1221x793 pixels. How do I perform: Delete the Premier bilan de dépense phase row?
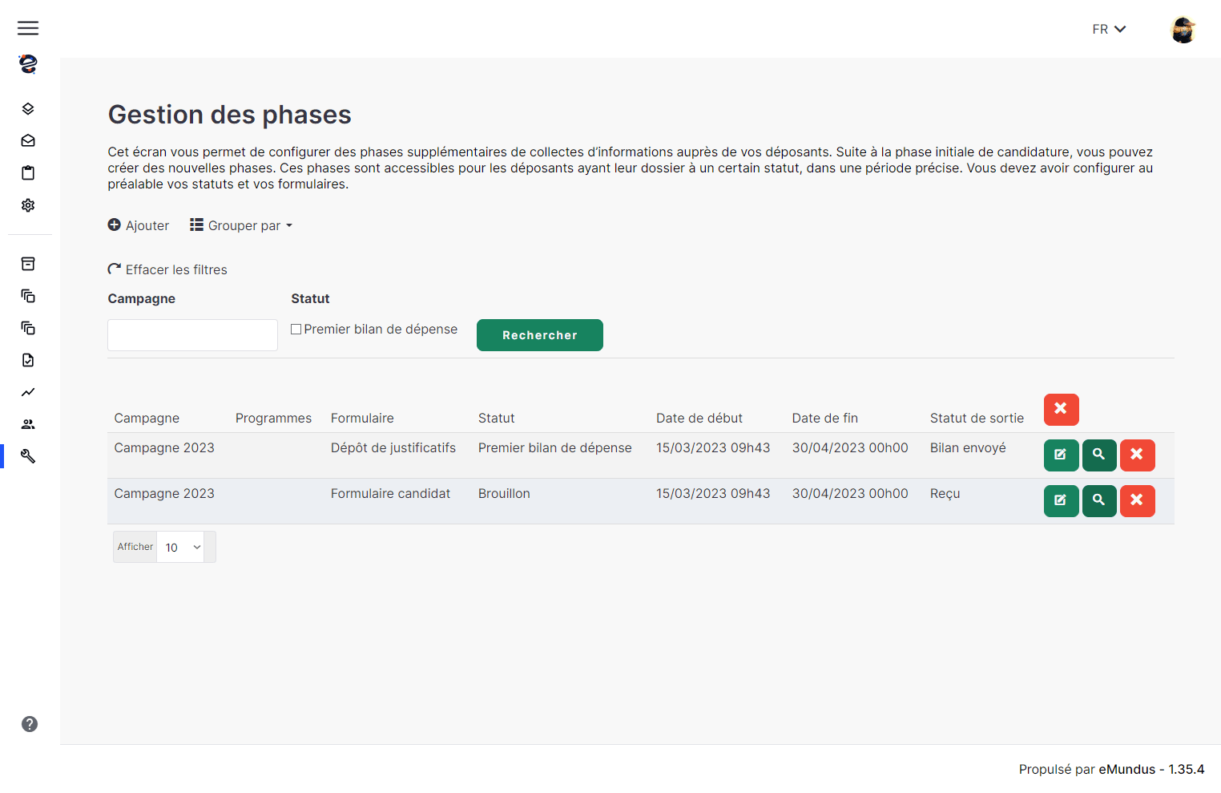point(1137,455)
